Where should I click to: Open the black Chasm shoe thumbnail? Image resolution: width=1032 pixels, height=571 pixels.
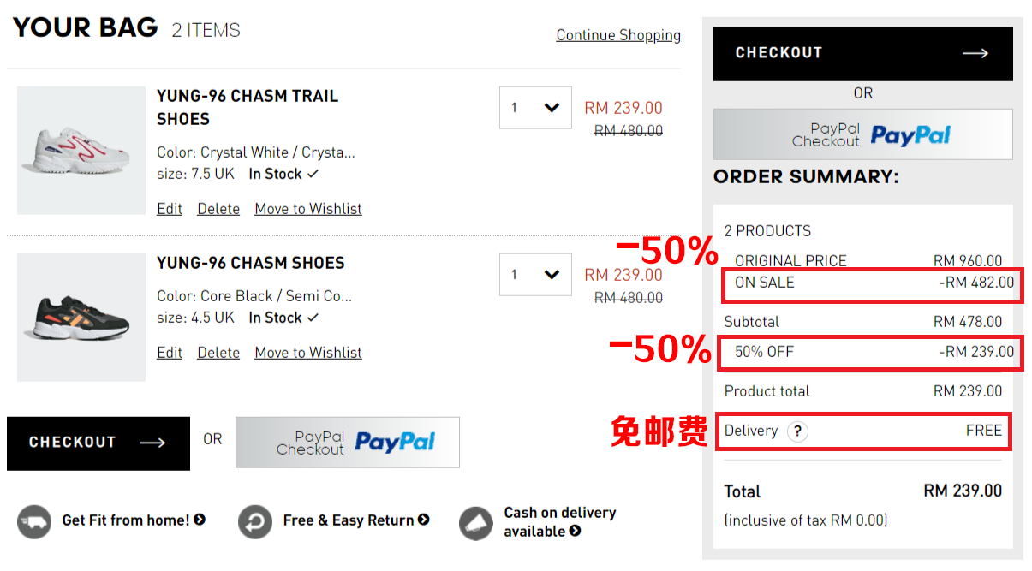(x=81, y=317)
